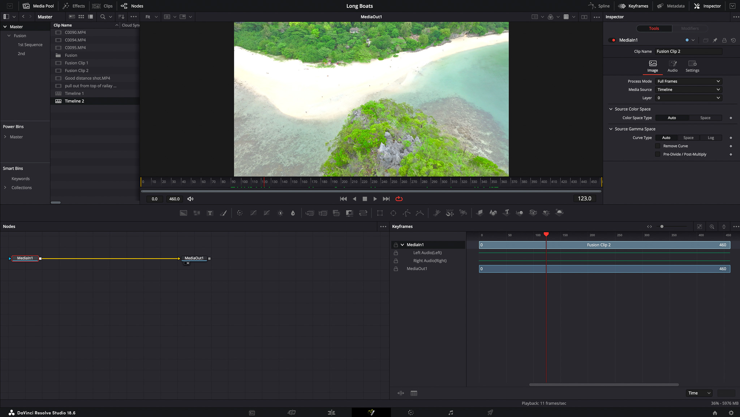740x417 pixels.
Task: Play the viewer forward
Action: [x=375, y=199]
